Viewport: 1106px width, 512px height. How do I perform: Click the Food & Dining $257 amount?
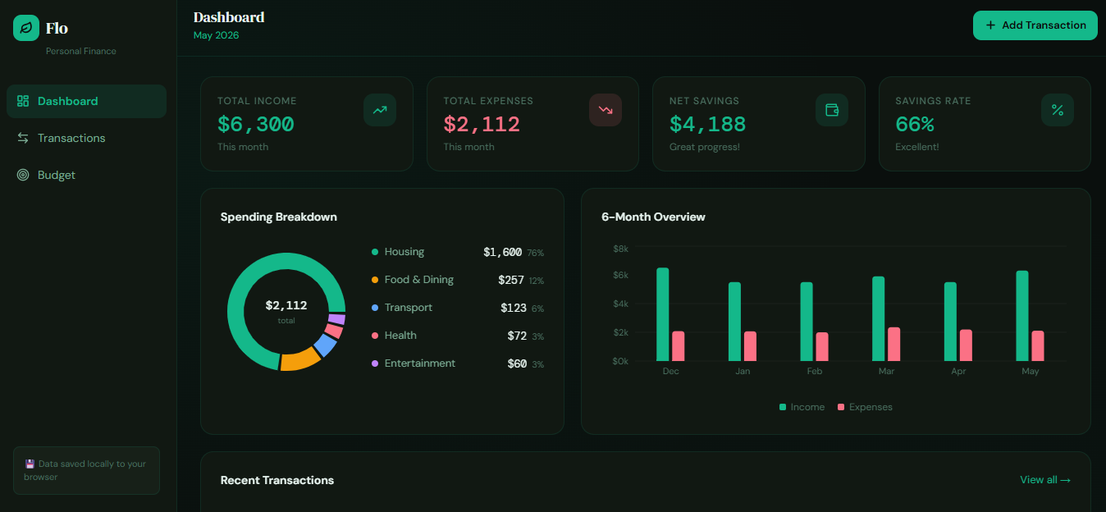[511, 280]
